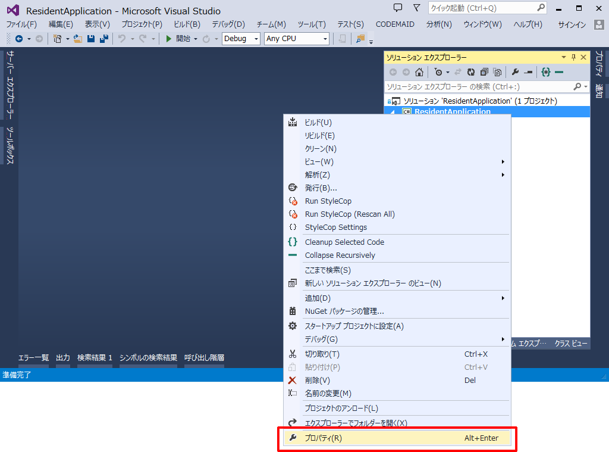609x452 pixels.
Task: Click the Home icon in Solution Explorer
Action: [x=419, y=72]
